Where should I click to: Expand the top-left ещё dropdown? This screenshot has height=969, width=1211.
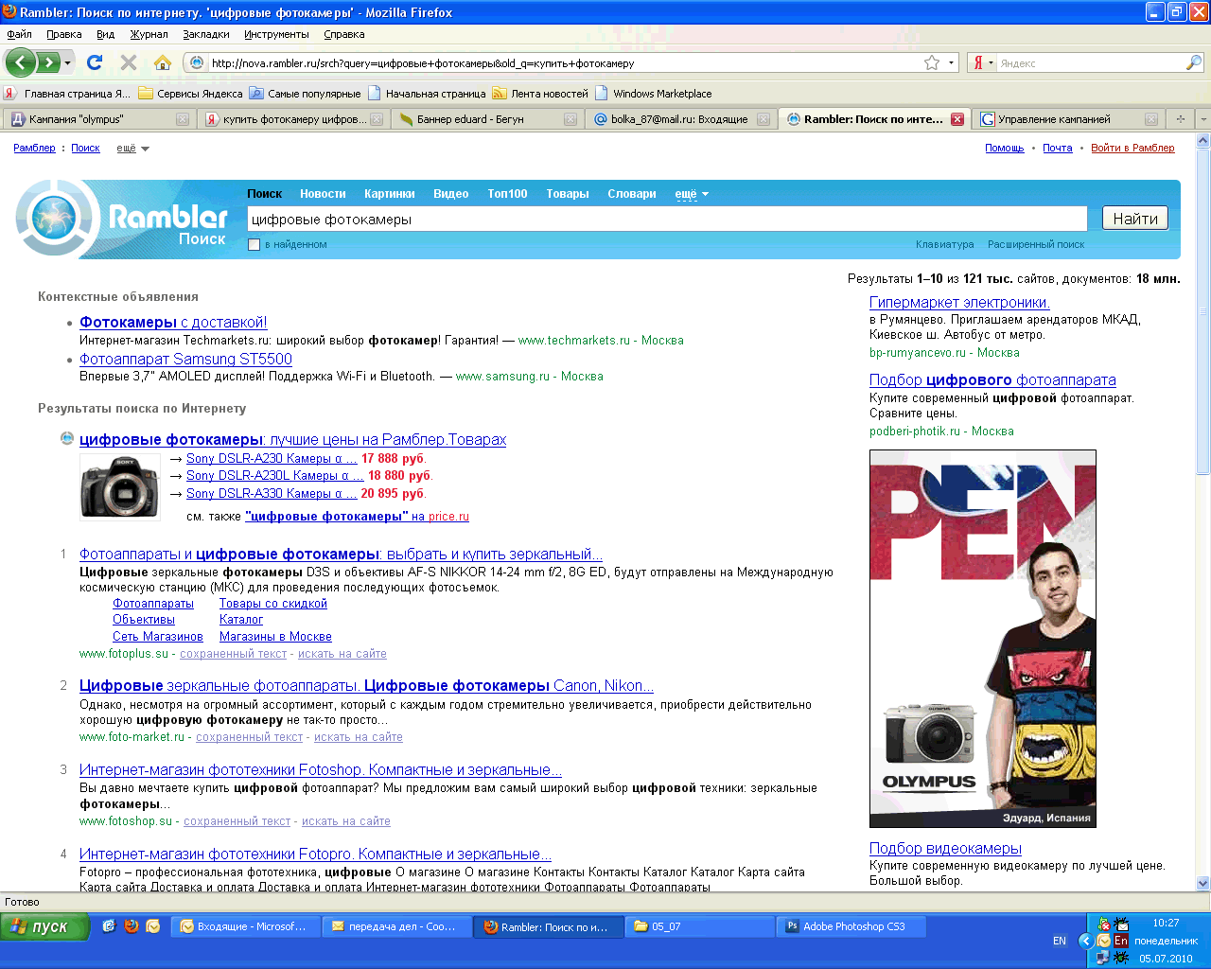point(132,149)
